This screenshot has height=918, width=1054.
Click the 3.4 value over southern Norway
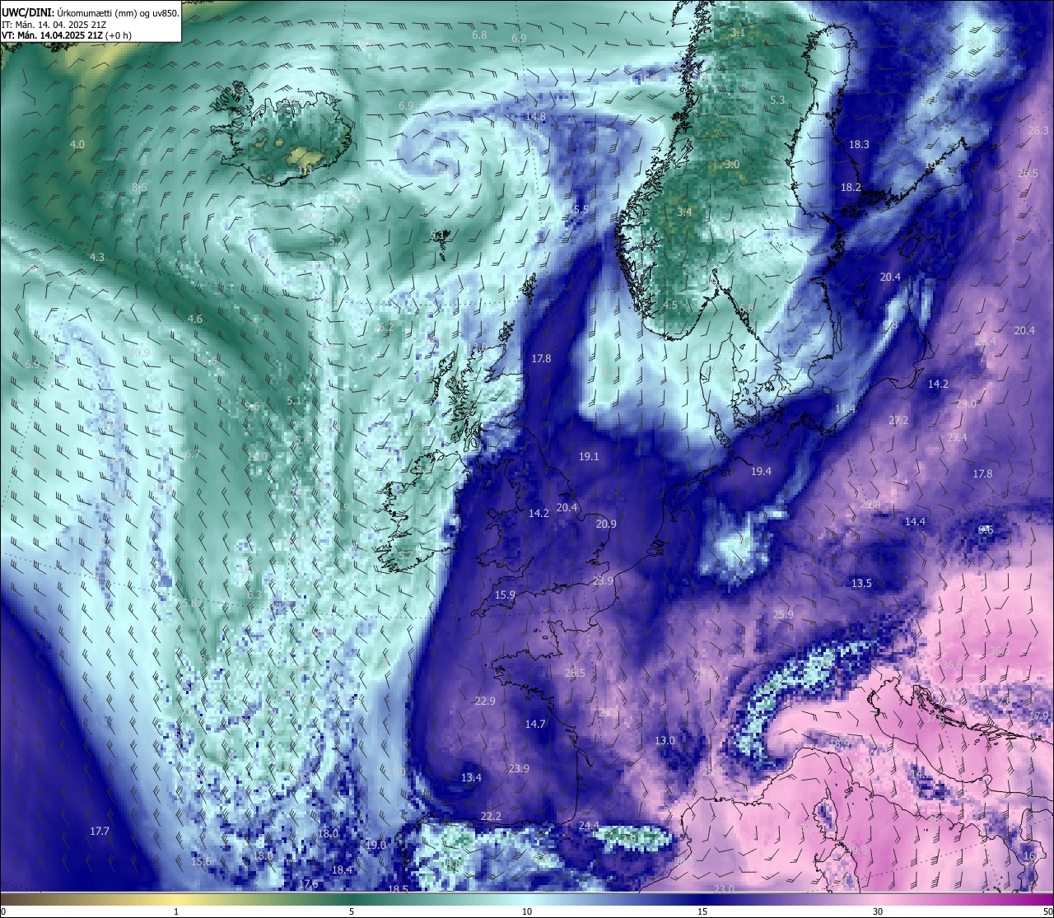click(x=684, y=212)
